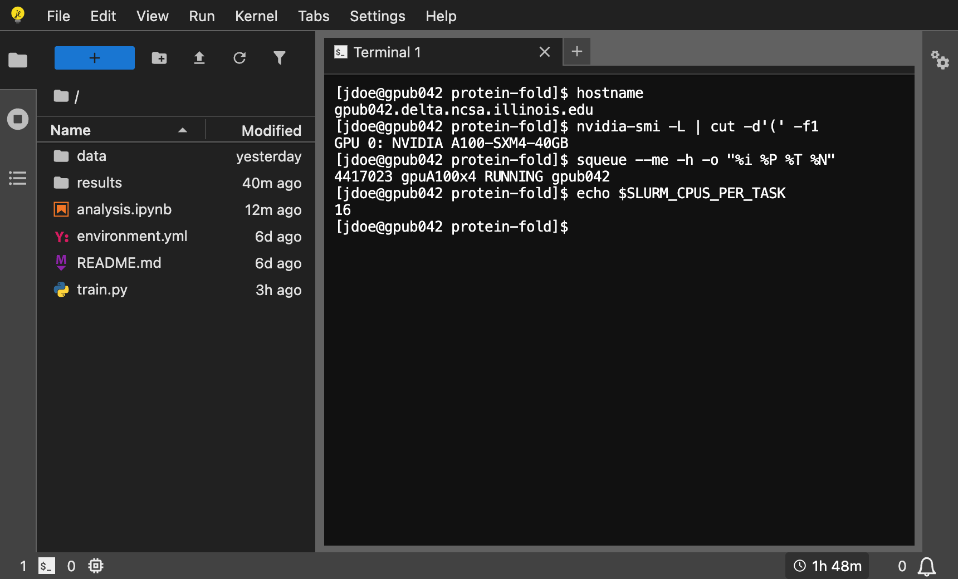Open the Settings menu
This screenshot has width=958, height=579.
pos(378,16)
